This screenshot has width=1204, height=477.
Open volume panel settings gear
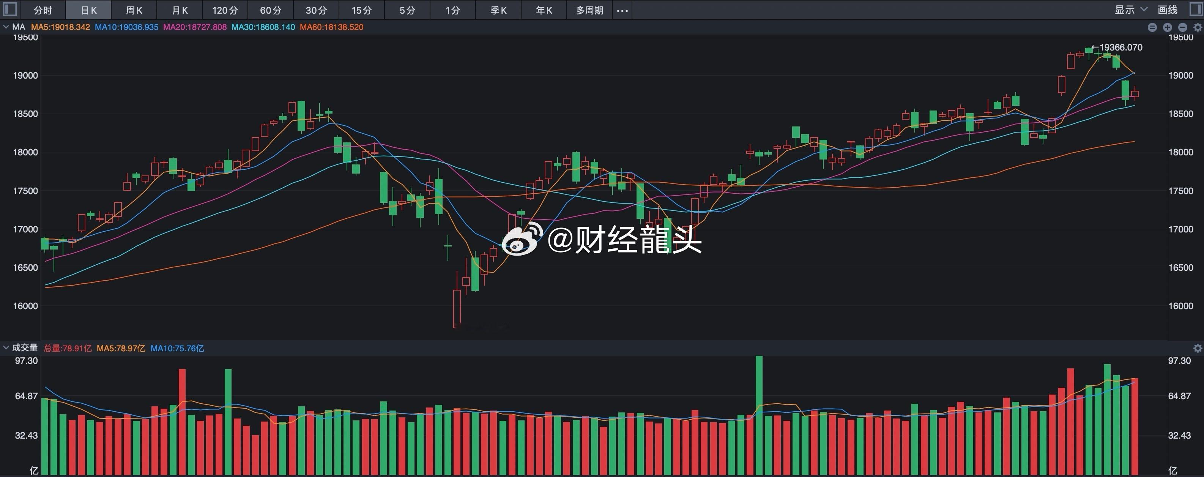[1198, 348]
